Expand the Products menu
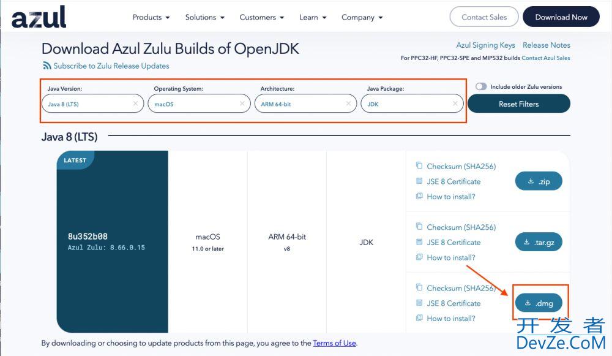The height and width of the screenshot is (356, 612). click(x=151, y=17)
